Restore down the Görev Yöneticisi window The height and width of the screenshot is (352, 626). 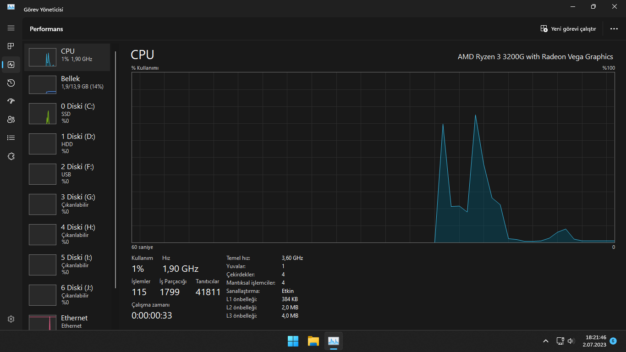pos(593,6)
